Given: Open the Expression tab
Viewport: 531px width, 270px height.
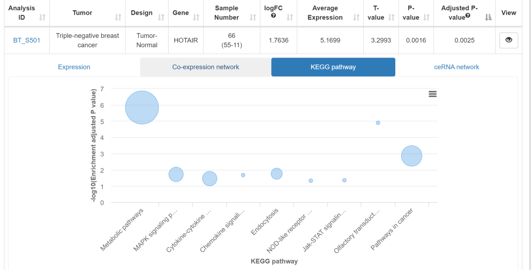Looking at the screenshot, I should [x=74, y=67].
